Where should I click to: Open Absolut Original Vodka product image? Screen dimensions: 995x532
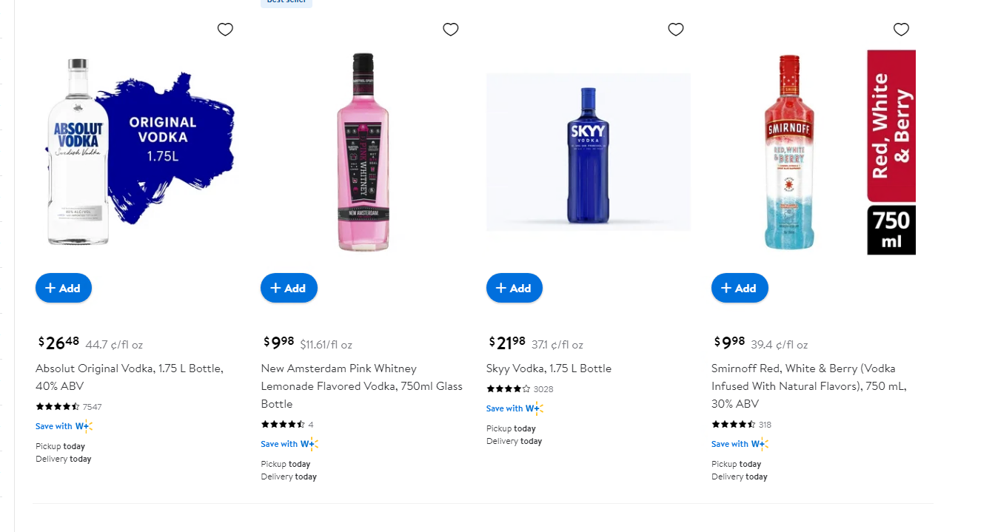coord(137,152)
